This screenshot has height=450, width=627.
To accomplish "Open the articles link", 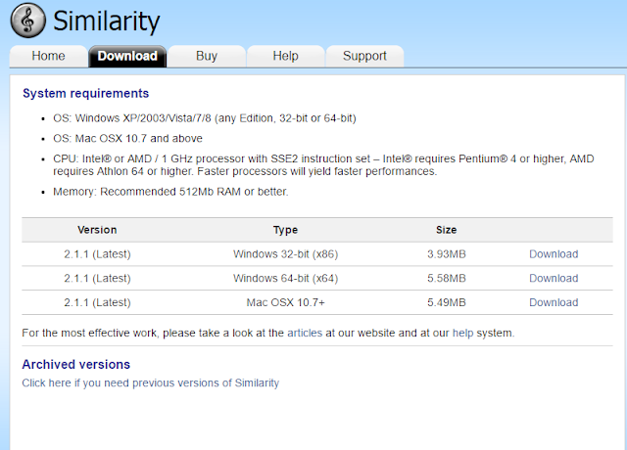I will 305,333.
